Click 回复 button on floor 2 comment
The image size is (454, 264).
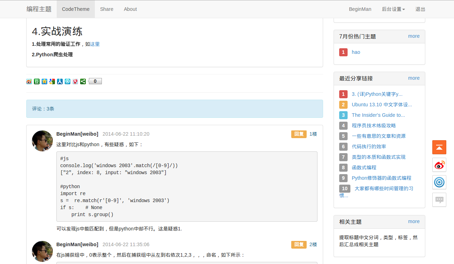[x=299, y=244]
